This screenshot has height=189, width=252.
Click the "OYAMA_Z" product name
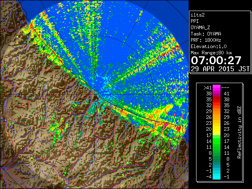coord(200,28)
